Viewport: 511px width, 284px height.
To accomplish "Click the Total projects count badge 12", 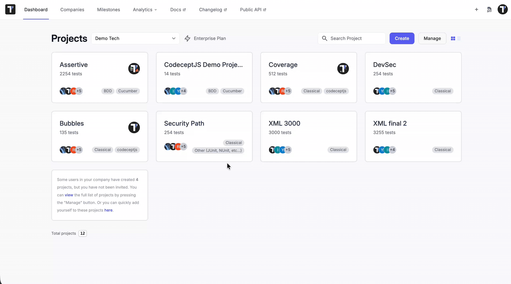I will pyautogui.click(x=83, y=234).
